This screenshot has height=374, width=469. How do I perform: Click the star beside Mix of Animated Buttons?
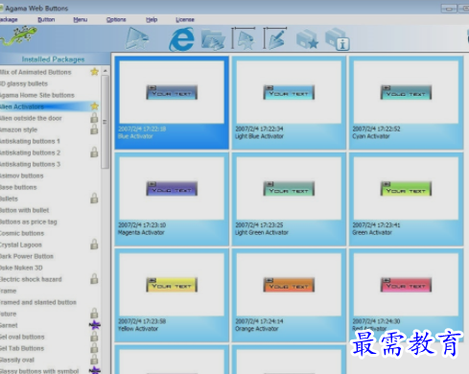[x=94, y=72]
